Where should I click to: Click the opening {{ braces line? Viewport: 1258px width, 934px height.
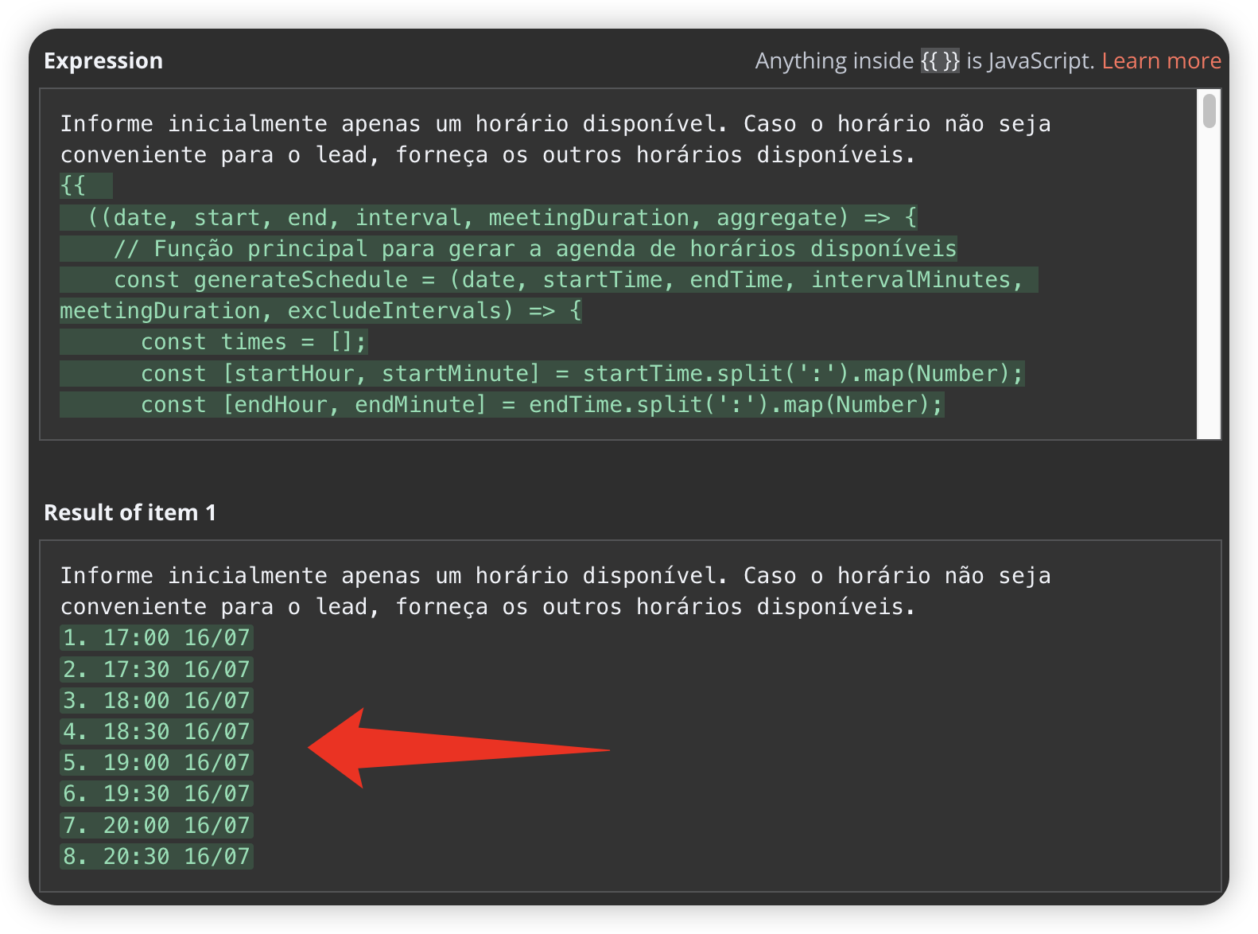86,186
